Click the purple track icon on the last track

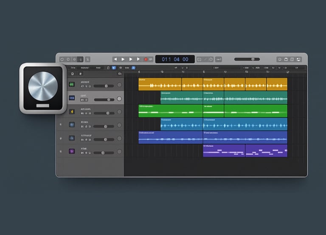point(72,151)
